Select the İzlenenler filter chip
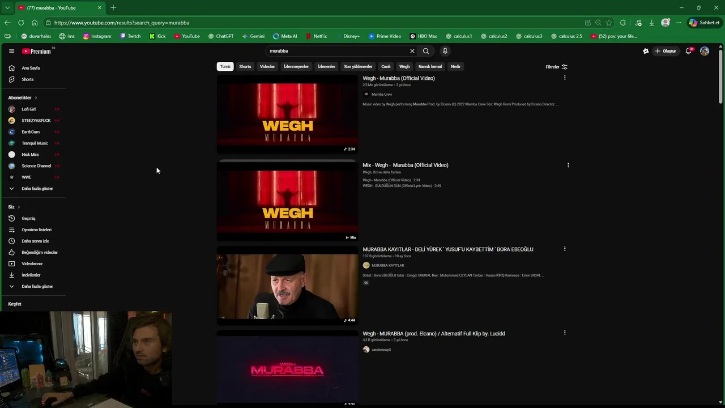The image size is (725, 408). coord(326,66)
